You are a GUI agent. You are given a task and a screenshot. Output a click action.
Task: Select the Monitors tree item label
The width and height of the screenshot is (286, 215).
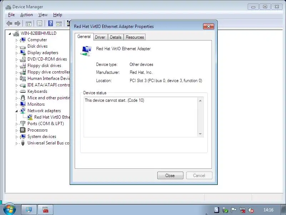tap(36, 104)
